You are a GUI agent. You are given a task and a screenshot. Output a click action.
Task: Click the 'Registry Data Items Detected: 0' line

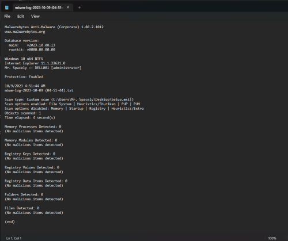click(36, 181)
